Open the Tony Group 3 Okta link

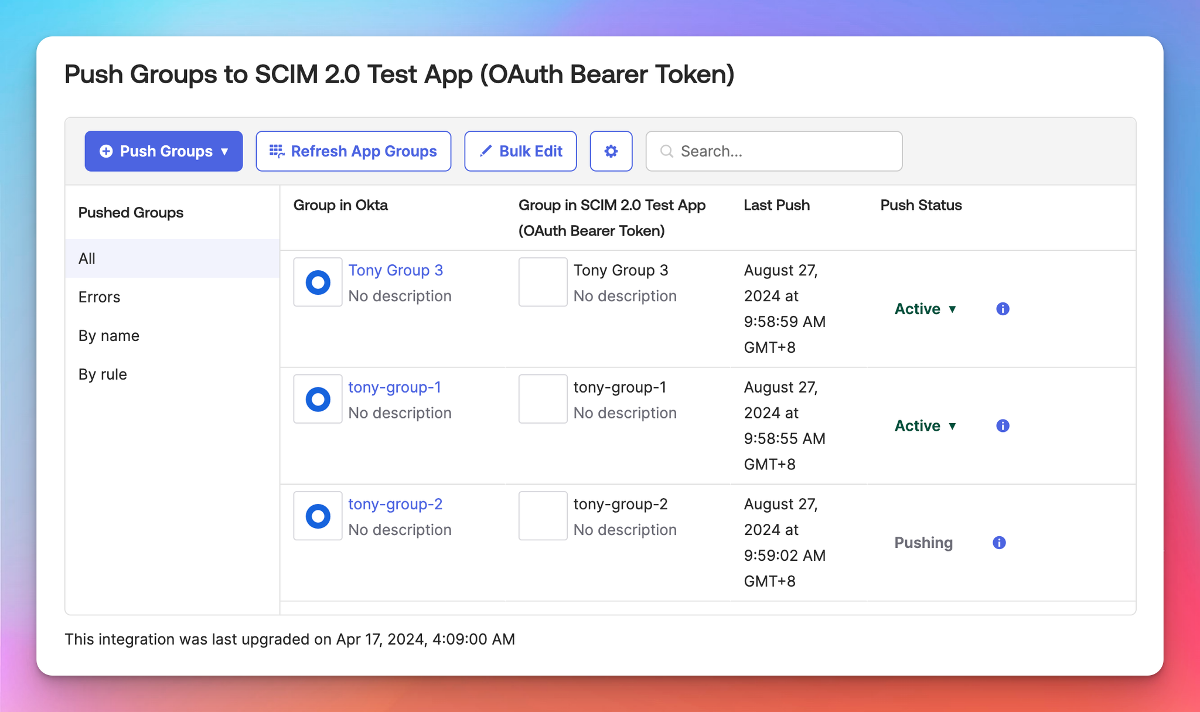coord(396,270)
